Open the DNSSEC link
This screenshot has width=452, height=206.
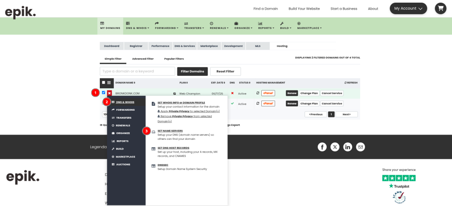pyautogui.click(x=163, y=165)
